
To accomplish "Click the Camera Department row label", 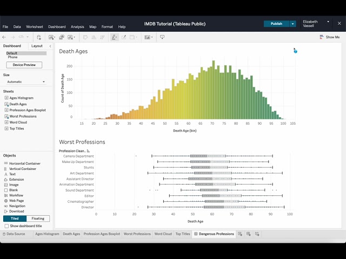I will tap(78, 156).
